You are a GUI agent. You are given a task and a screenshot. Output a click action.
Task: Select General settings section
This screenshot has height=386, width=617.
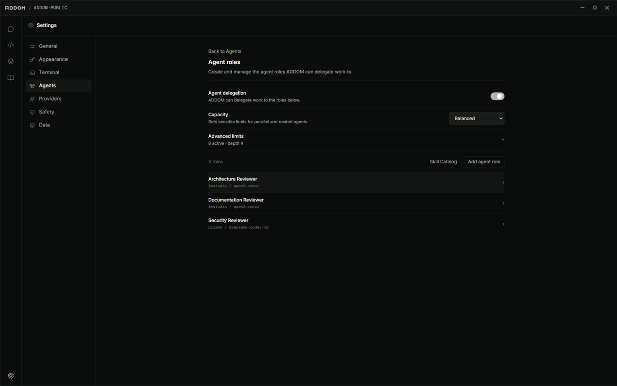pyautogui.click(x=58, y=46)
